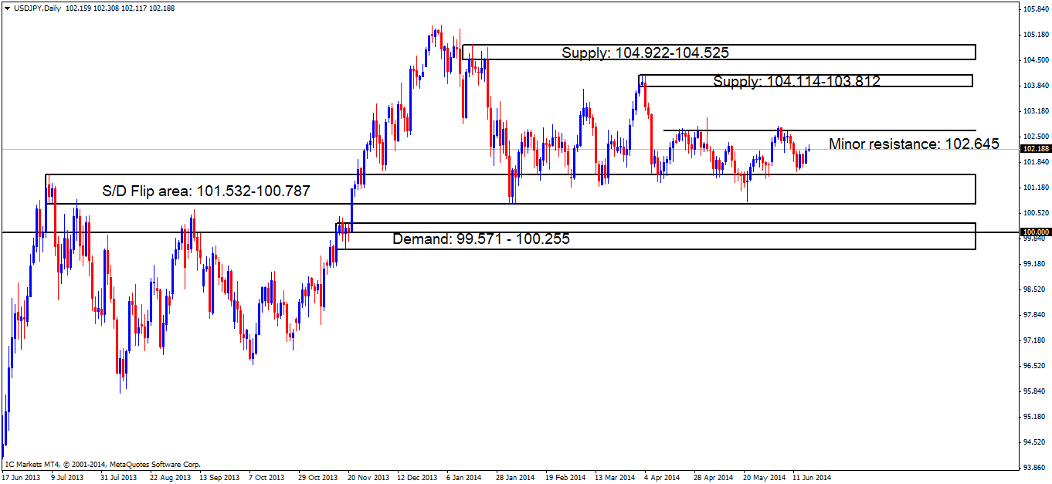Select the 'Supply: 104.922-104.525' label
Viewport: 1052px width, 484px height.
pos(645,53)
